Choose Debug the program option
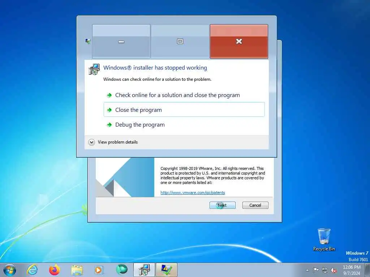This screenshot has width=370, height=277. pyautogui.click(x=184, y=124)
